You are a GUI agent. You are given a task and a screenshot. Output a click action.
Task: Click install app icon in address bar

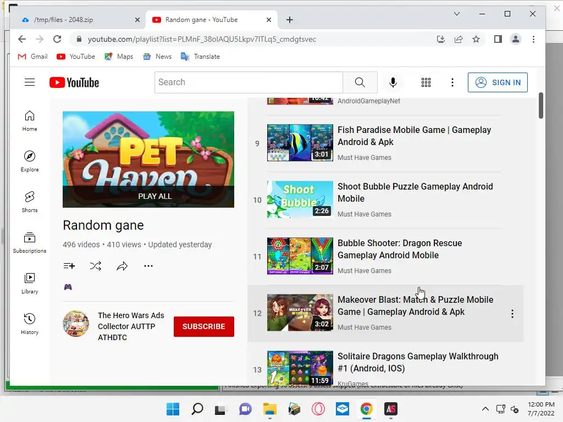point(441,39)
